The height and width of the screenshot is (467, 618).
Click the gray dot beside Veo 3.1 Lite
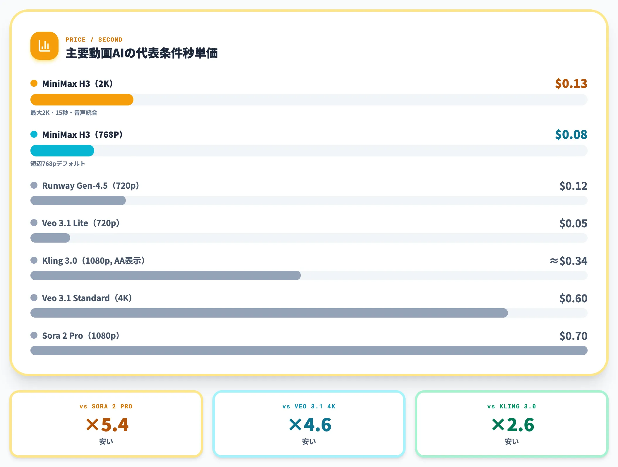pyautogui.click(x=34, y=223)
